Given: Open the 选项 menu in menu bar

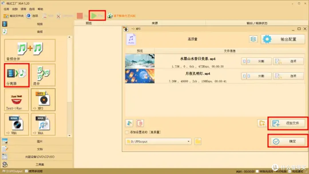Looking at the screenshot, I should 32,9.
